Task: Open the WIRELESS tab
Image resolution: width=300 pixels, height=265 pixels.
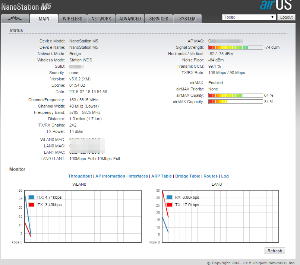Action: tap(73, 19)
